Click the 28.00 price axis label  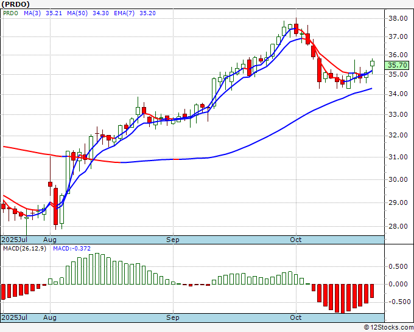(398, 226)
